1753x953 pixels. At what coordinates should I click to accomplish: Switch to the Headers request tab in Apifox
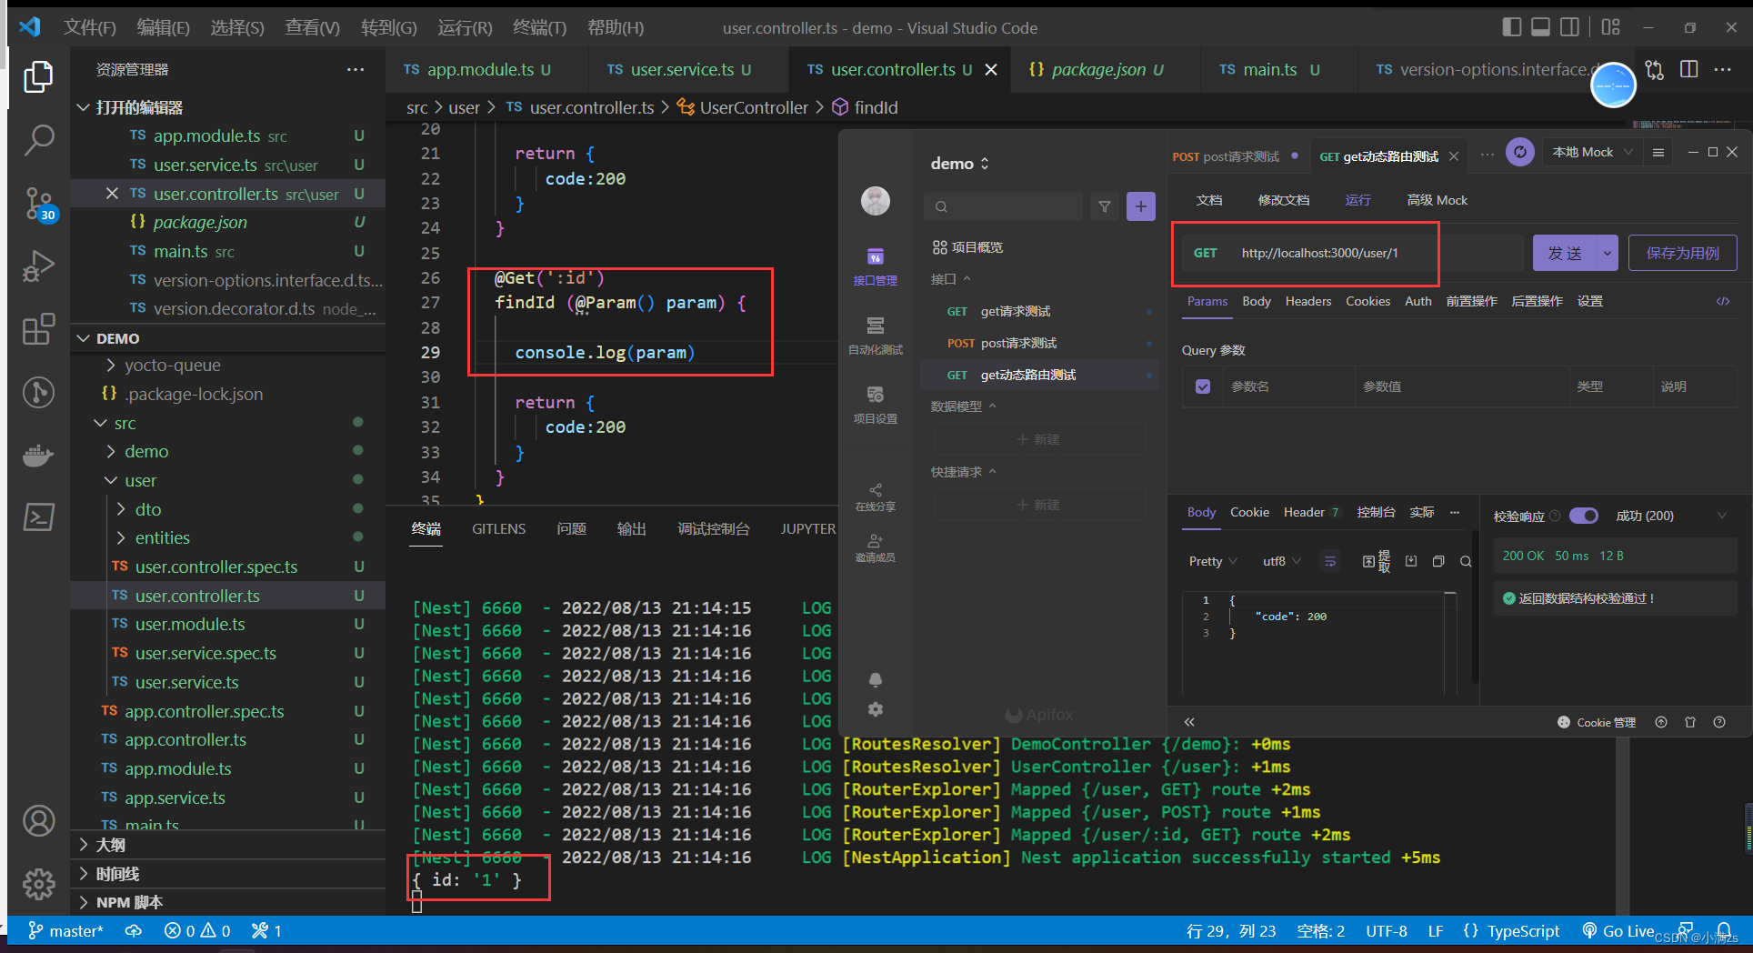point(1308,301)
